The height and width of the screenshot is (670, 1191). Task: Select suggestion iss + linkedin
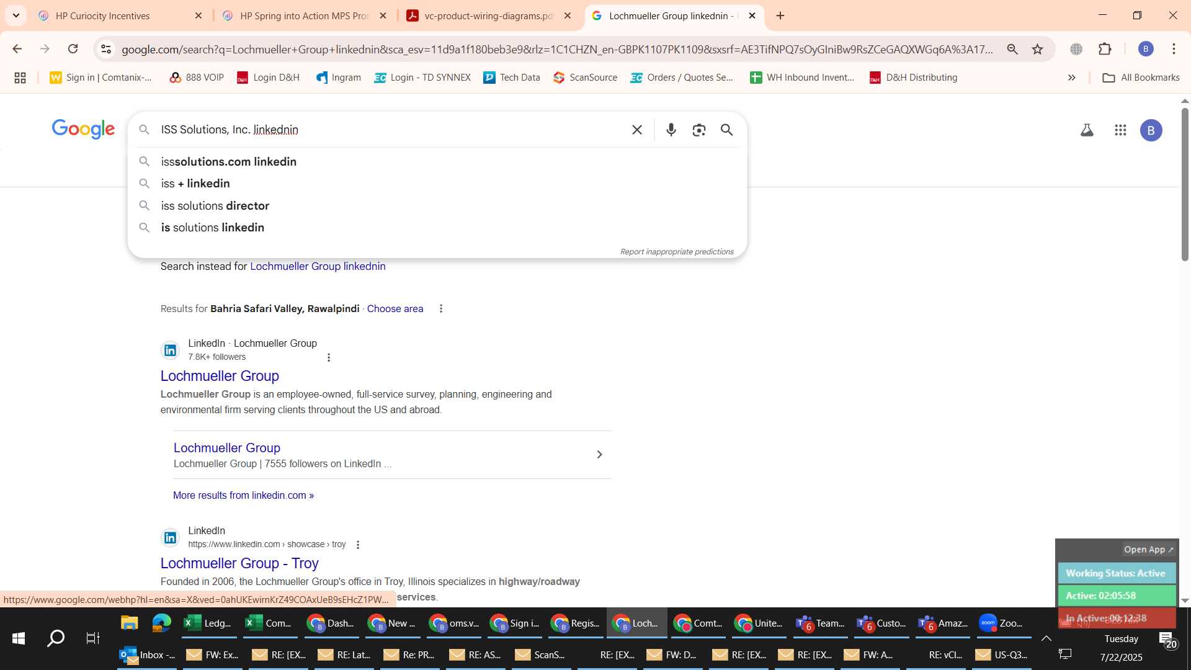(437, 184)
